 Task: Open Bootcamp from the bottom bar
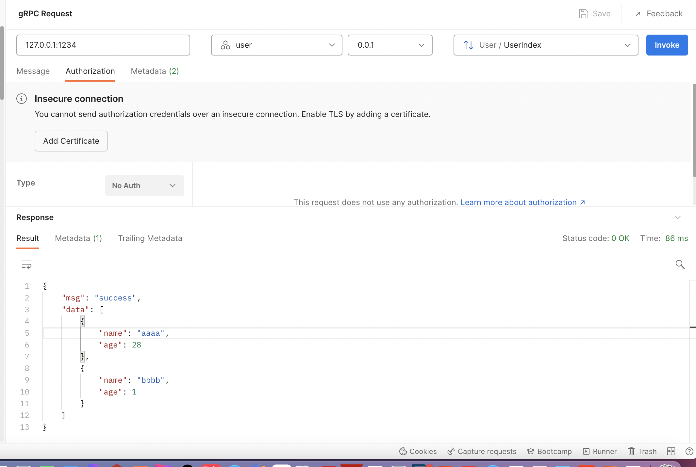coord(549,451)
